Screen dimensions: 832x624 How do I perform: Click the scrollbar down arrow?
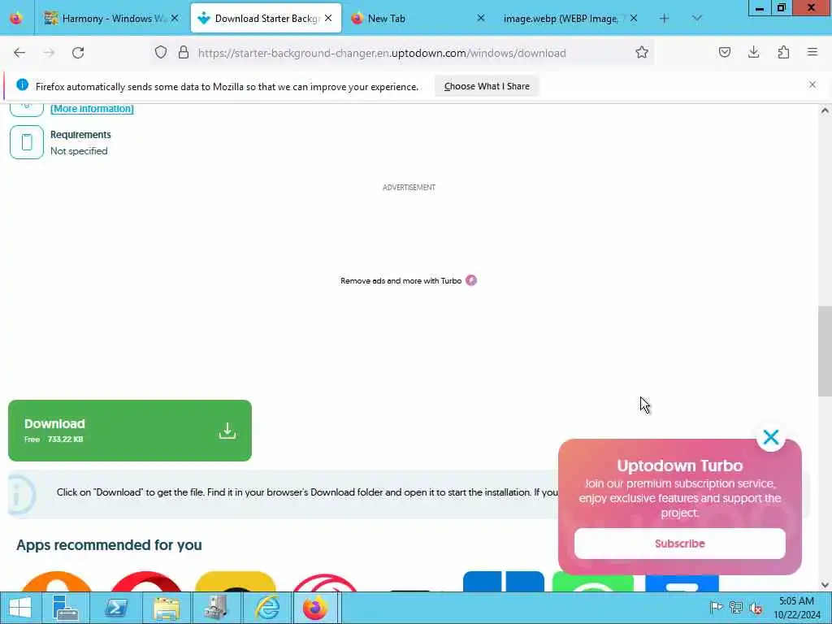825,585
